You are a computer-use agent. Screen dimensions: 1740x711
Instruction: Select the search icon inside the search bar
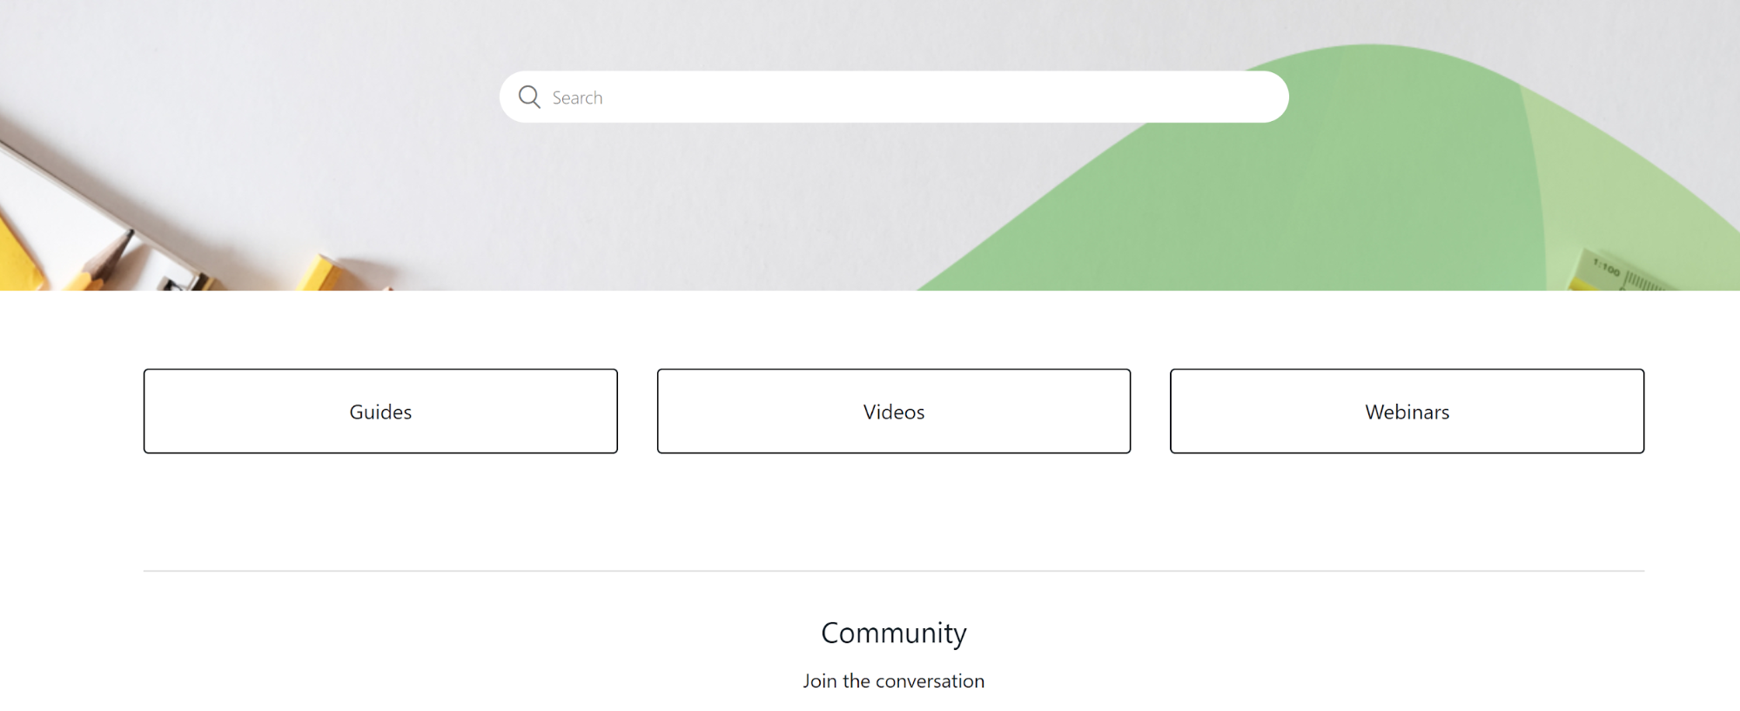pos(529,97)
